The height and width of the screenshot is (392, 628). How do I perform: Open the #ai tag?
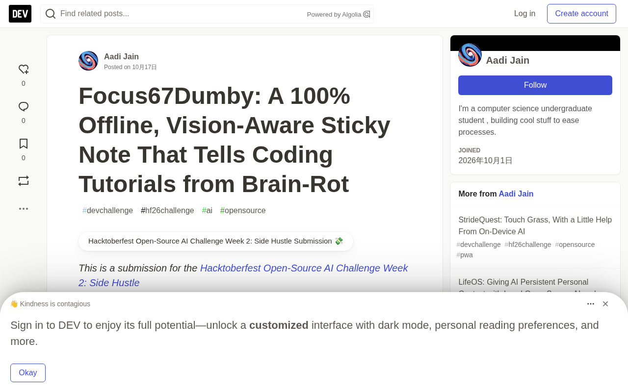(207, 211)
